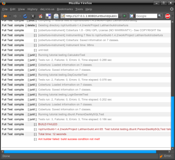
Task: Click 'Running tutorial.testing.dbunit.PersonDaoMySQLTest' line
Action: point(71,115)
